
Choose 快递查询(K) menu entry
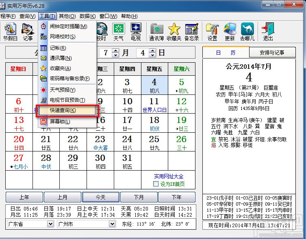[67, 110]
